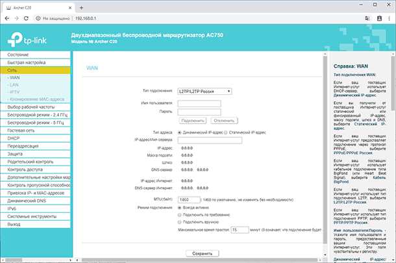Select Динамический IP-адрес radio button
396x263 pixels.
pyautogui.click(x=180, y=132)
